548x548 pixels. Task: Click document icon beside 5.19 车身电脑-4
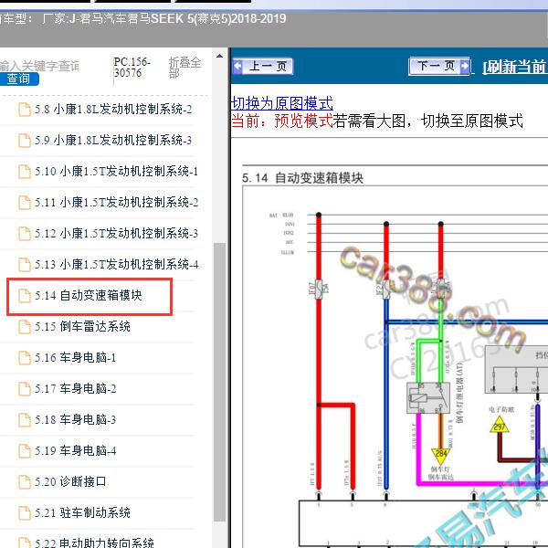25,450
